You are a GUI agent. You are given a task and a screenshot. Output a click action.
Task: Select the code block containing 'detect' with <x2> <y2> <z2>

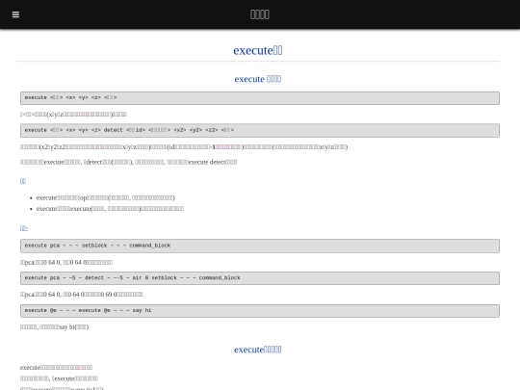pyautogui.click(x=260, y=130)
